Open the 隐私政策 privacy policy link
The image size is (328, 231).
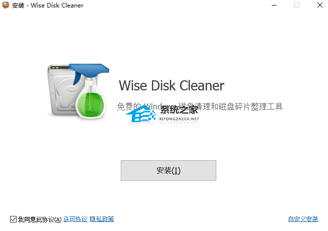click(x=102, y=219)
